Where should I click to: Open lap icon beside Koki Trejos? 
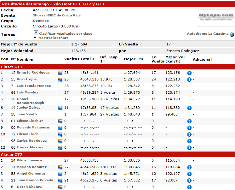click(x=60, y=80)
